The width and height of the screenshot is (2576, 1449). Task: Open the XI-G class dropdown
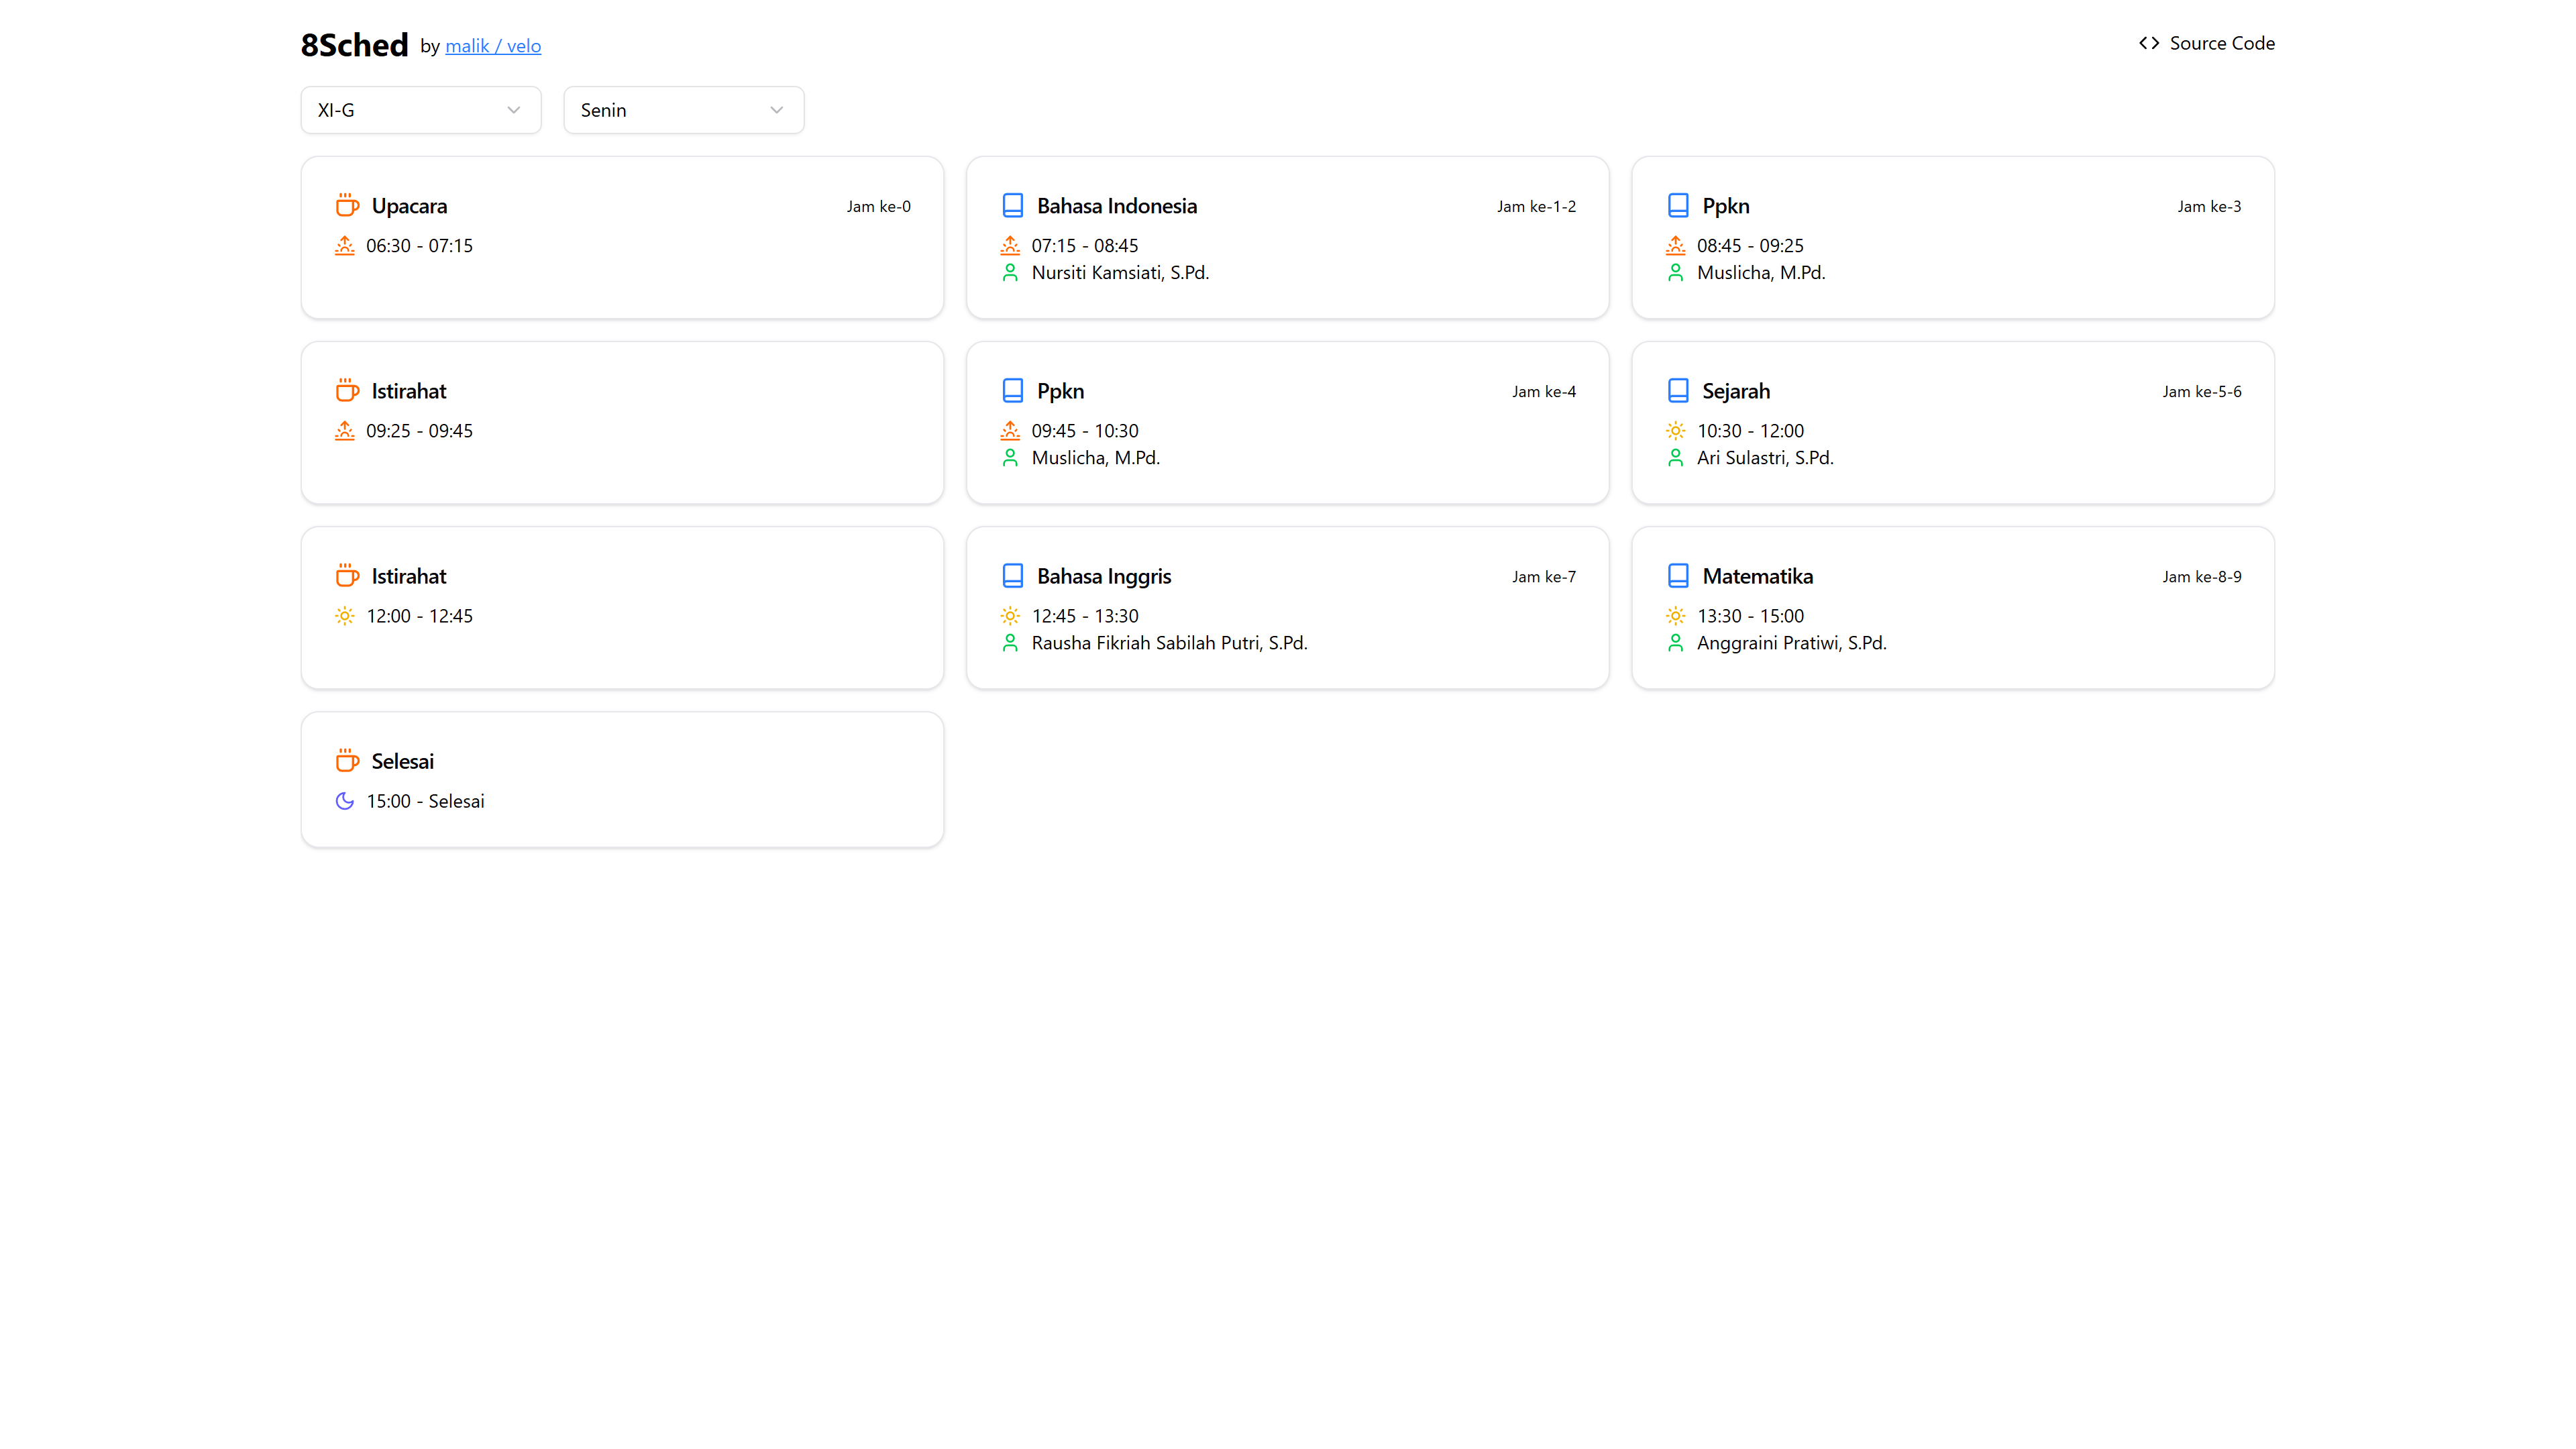420,110
